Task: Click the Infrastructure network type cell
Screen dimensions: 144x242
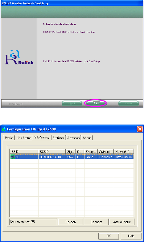Action: pos(124,157)
